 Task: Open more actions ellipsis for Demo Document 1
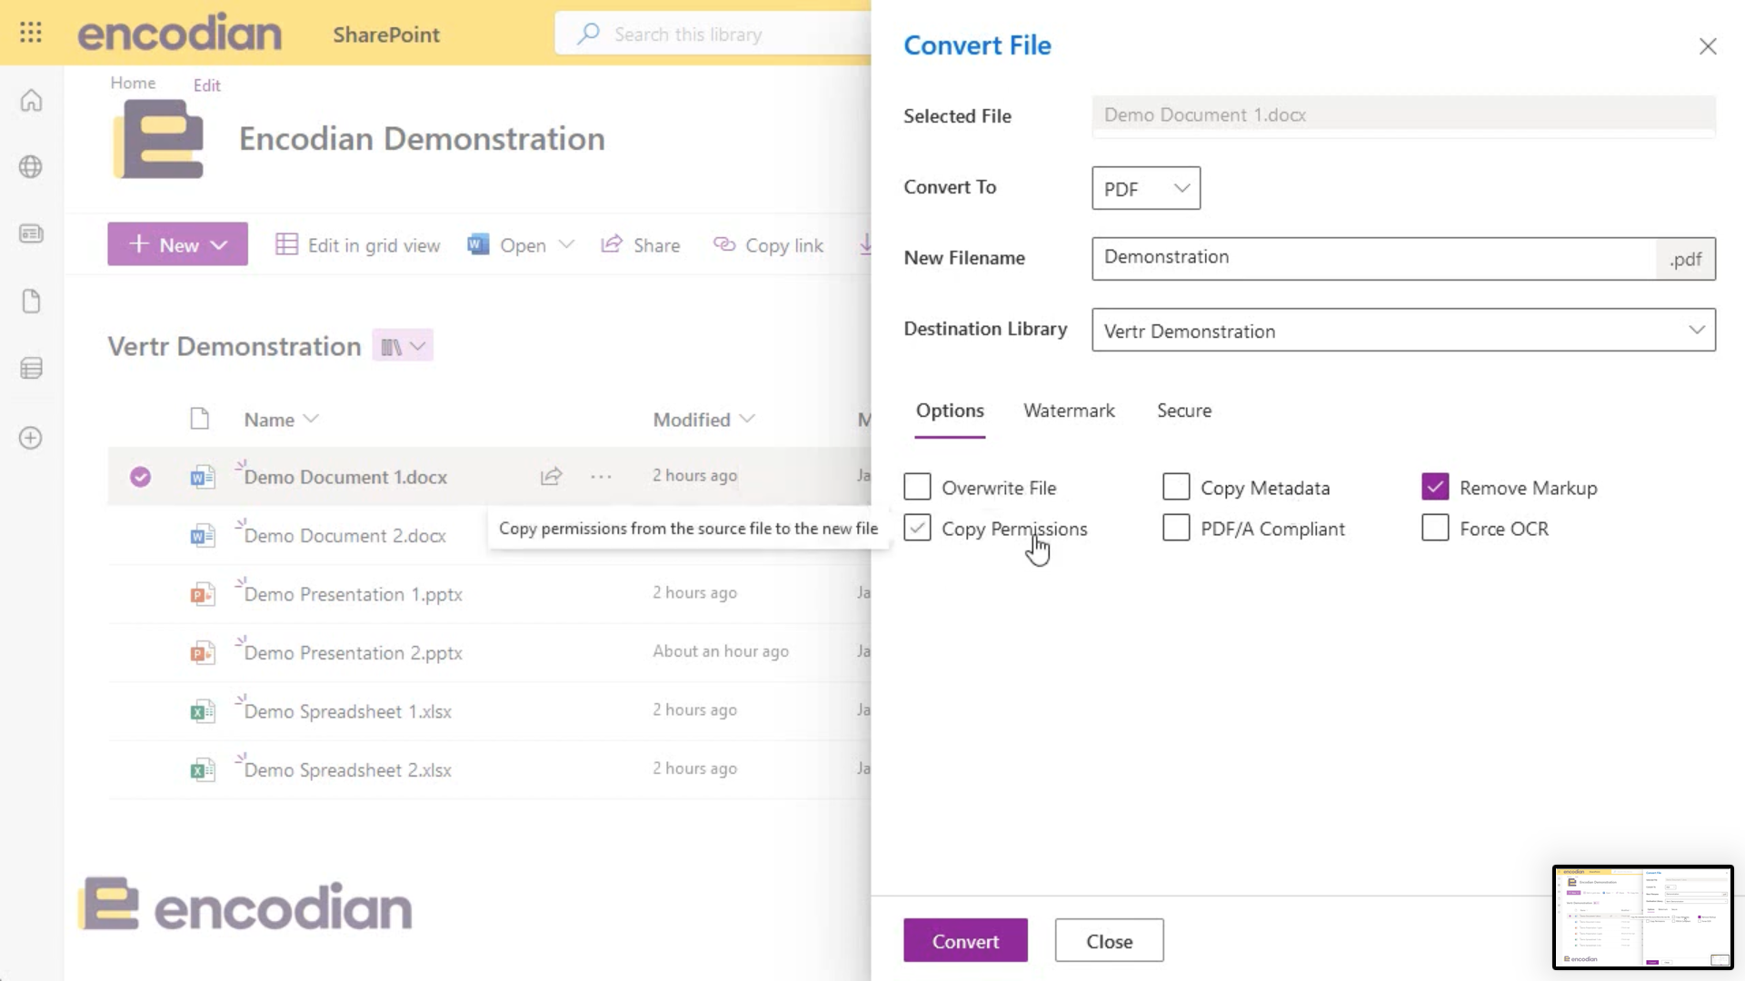(x=601, y=476)
